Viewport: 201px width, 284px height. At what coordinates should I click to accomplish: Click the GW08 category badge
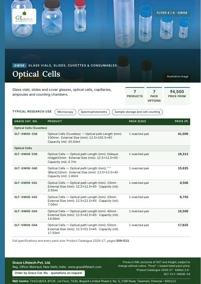[x=19, y=65]
